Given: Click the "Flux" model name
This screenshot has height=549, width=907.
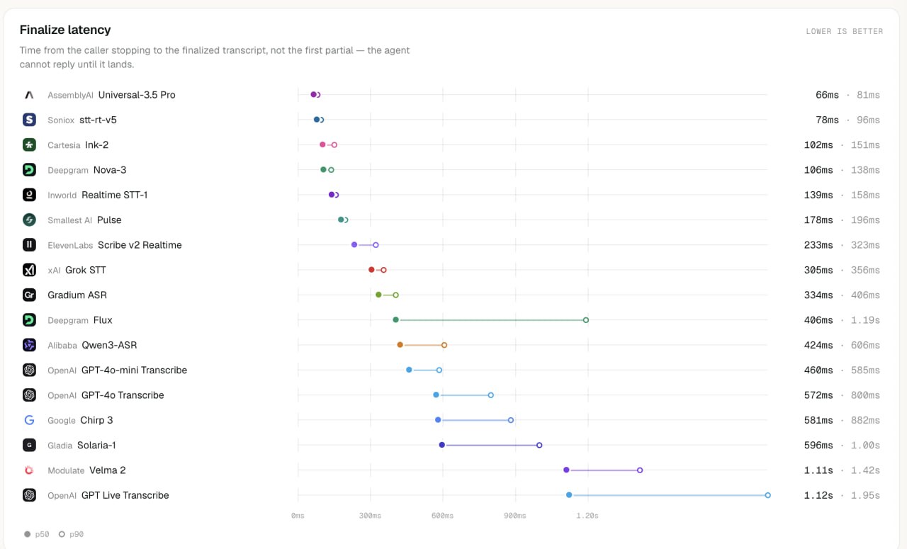Looking at the screenshot, I should coord(103,320).
